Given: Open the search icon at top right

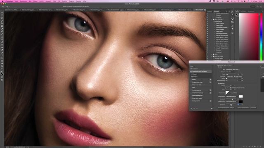Looking at the screenshot, I should tap(257, 7).
